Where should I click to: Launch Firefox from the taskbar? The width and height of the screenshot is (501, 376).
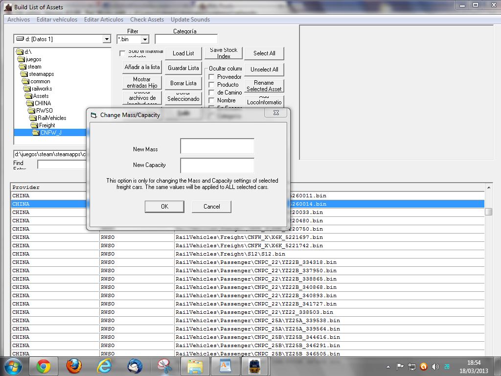point(74,366)
